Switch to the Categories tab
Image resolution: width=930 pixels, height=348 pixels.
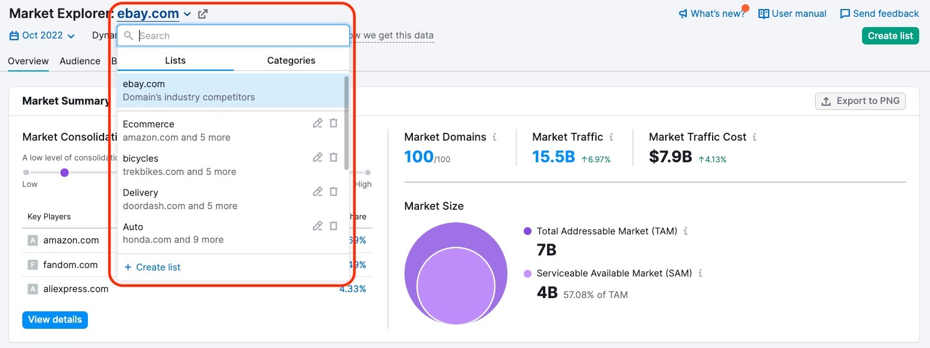pos(291,60)
